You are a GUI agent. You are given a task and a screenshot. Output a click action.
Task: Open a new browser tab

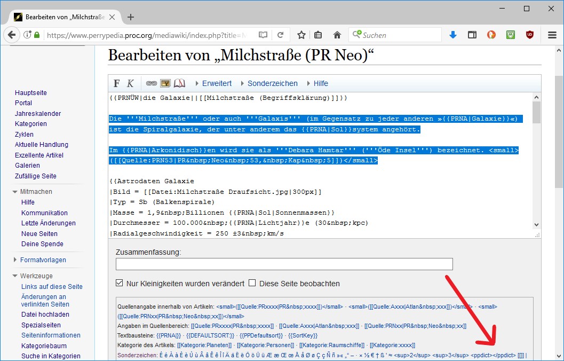click(x=131, y=17)
